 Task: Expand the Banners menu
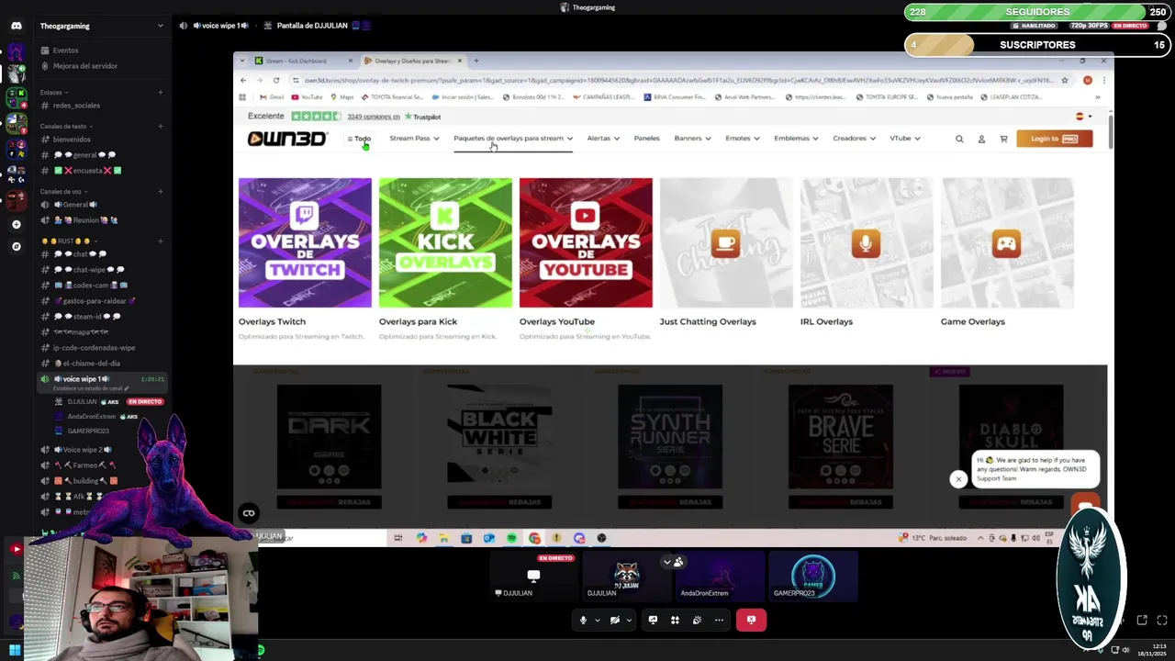point(692,139)
